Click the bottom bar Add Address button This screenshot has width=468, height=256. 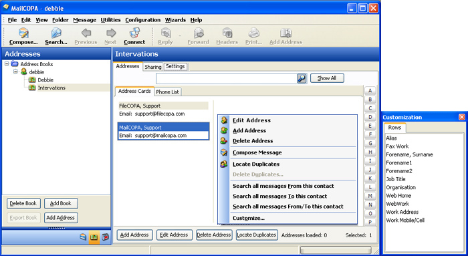(x=134, y=235)
